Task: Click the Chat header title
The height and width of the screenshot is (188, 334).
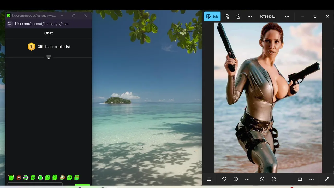Action: point(49,33)
